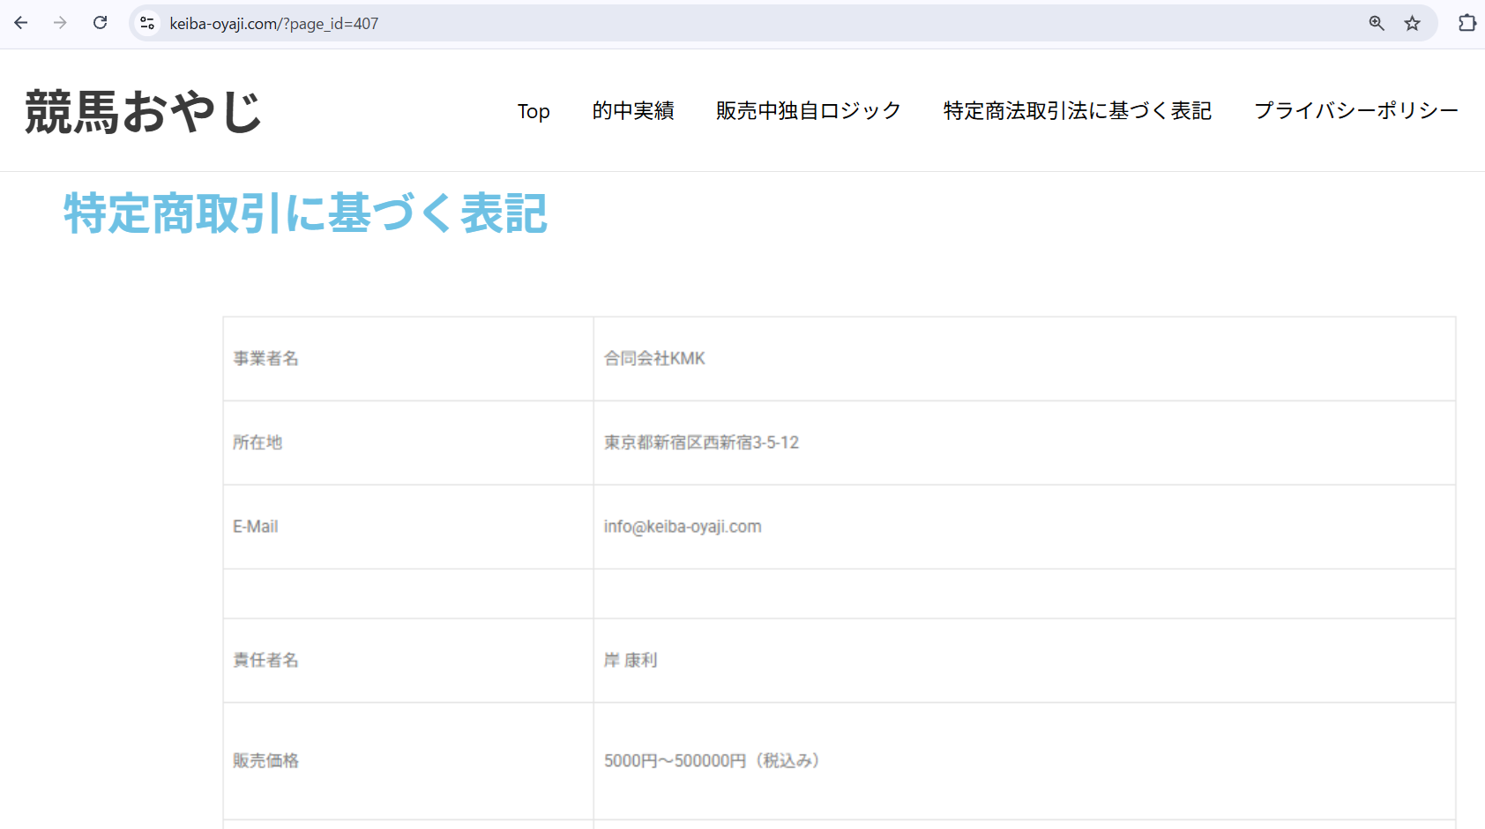
Task: Click the 特定商取引に基づく表記 page heading
Action: [305, 213]
